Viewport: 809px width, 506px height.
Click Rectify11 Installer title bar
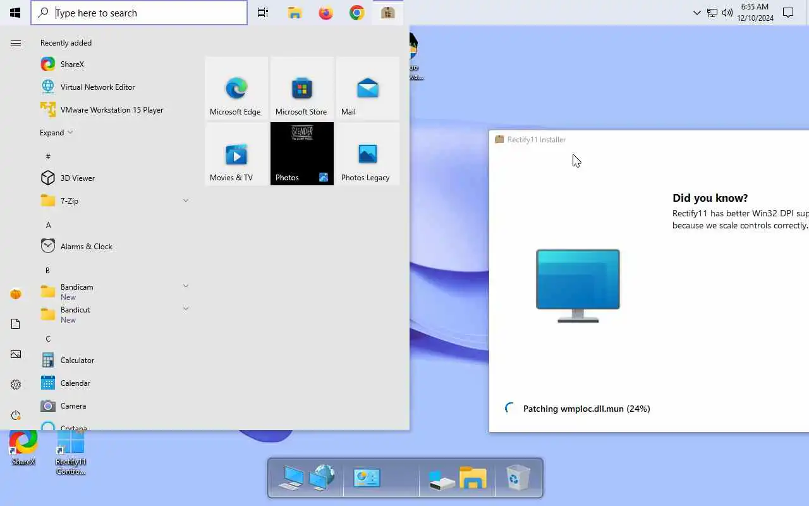pos(649,140)
